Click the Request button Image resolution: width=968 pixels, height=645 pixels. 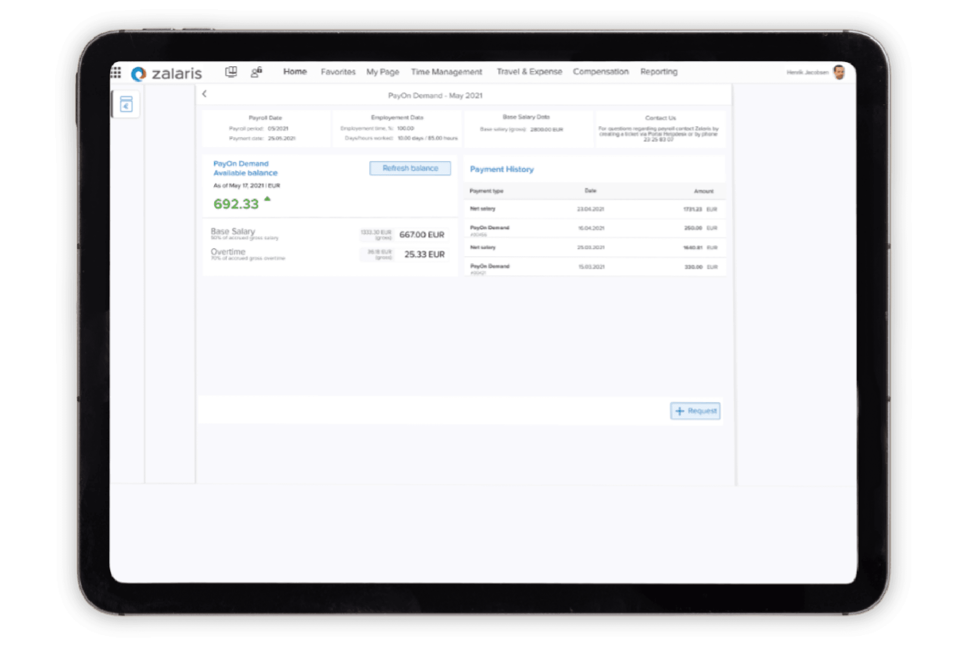[695, 411]
